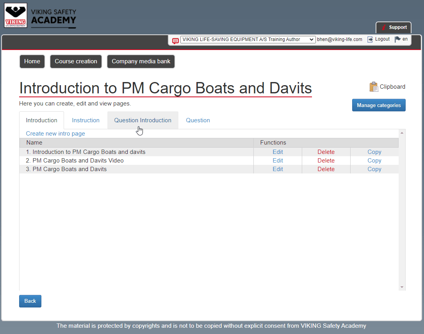Open the Course creation menu
The width and height of the screenshot is (424, 334).
tap(76, 61)
